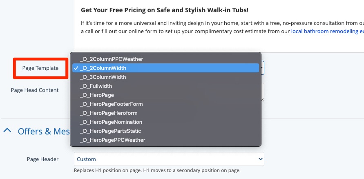Collapse the Offers & Messages section chevron
Image resolution: width=364 pixels, height=179 pixels.
[x=7, y=131]
